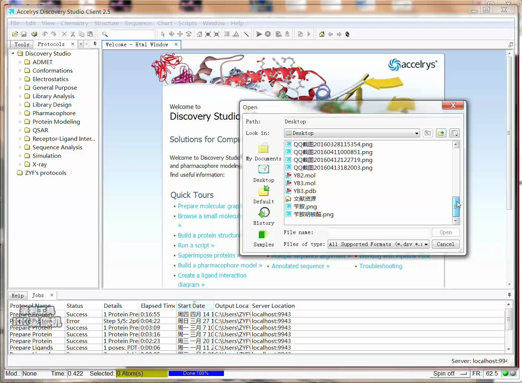The width and height of the screenshot is (522, 383).
Task: Expand the Conformations folder
Action: [20, 70]
